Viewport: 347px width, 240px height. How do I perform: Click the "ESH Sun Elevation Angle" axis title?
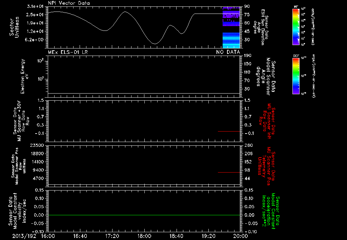tap(261, 27)
